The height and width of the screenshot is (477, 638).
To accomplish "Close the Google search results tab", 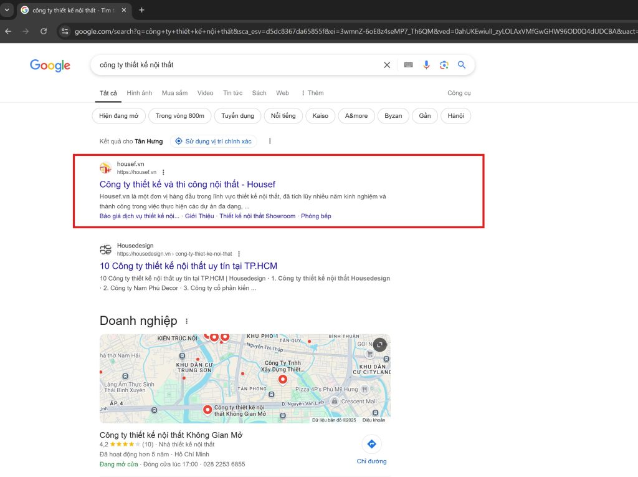I will 124,10.
